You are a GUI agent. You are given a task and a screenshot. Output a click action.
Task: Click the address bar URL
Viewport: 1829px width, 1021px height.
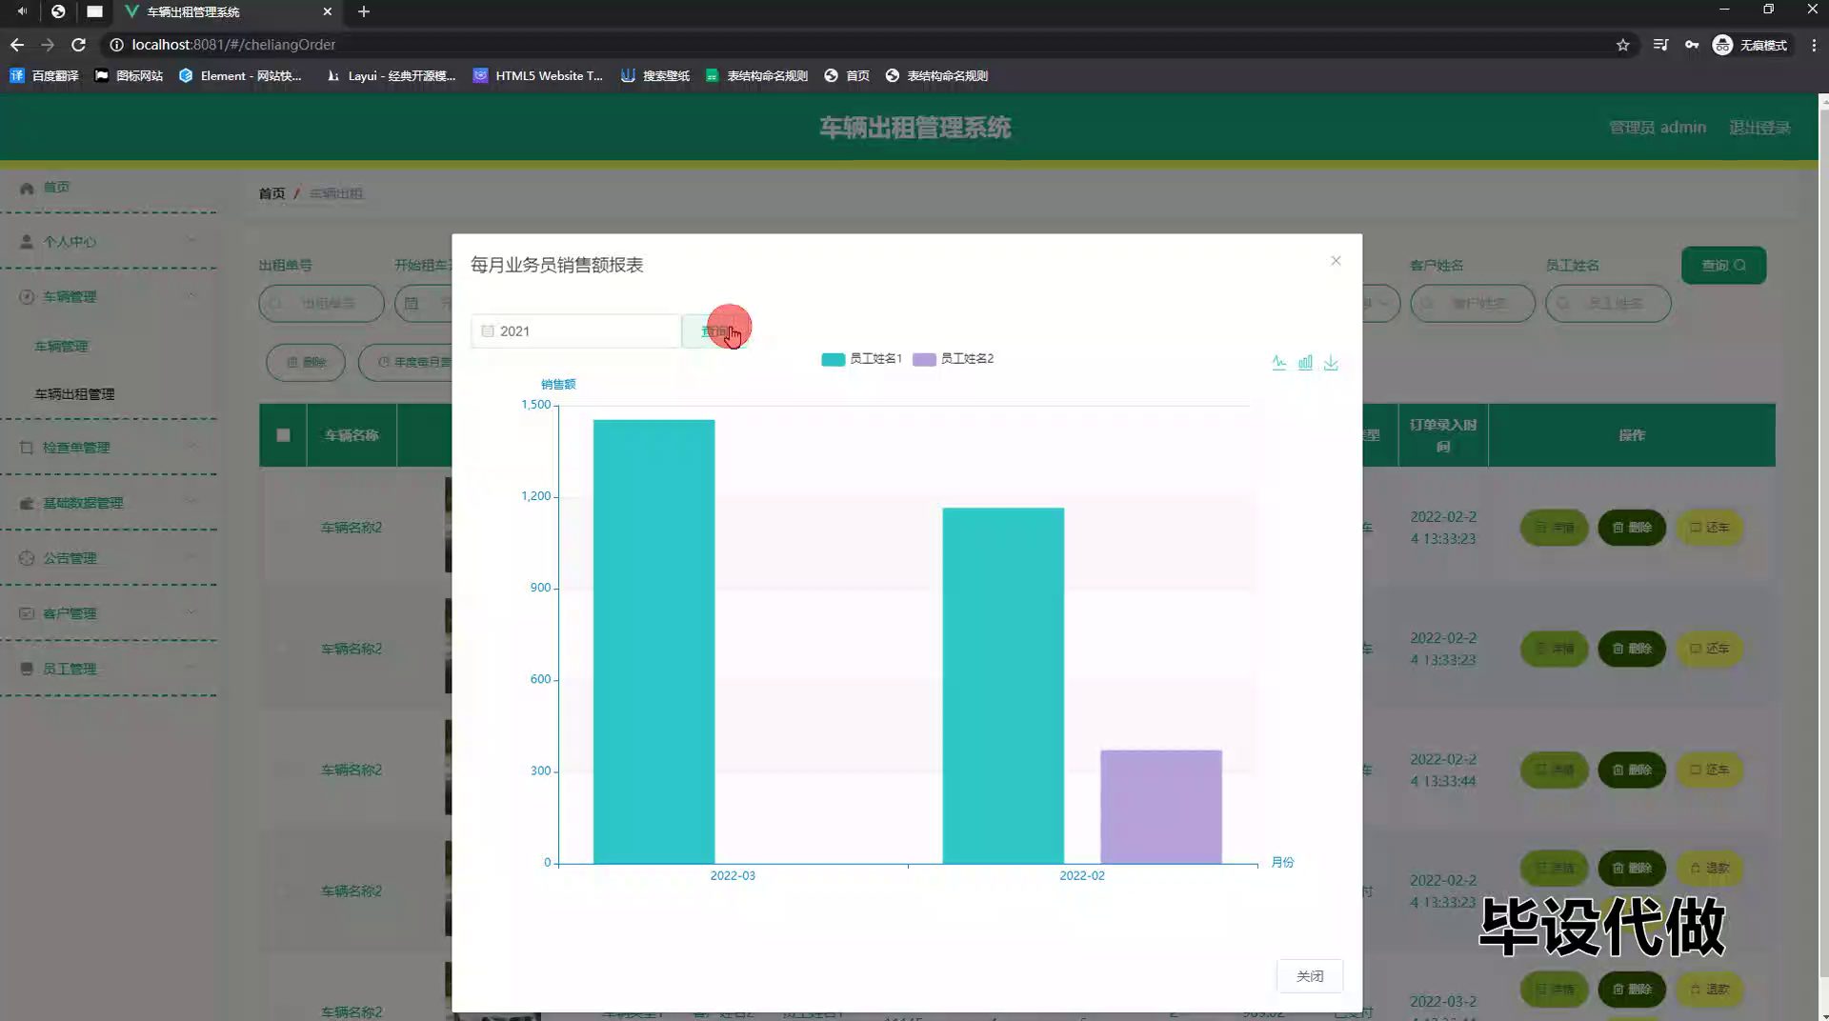pyautogui.click(x=233, y=45)
